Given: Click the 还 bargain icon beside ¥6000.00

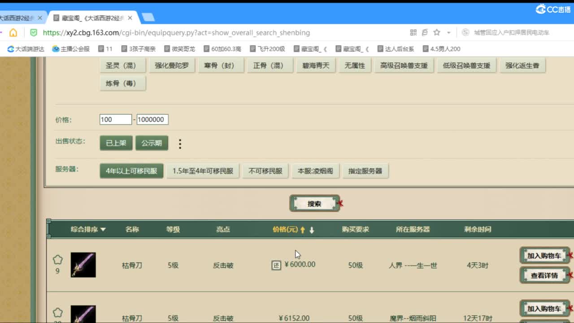Looking at the screenshot, I should click(x=276, y=265).
